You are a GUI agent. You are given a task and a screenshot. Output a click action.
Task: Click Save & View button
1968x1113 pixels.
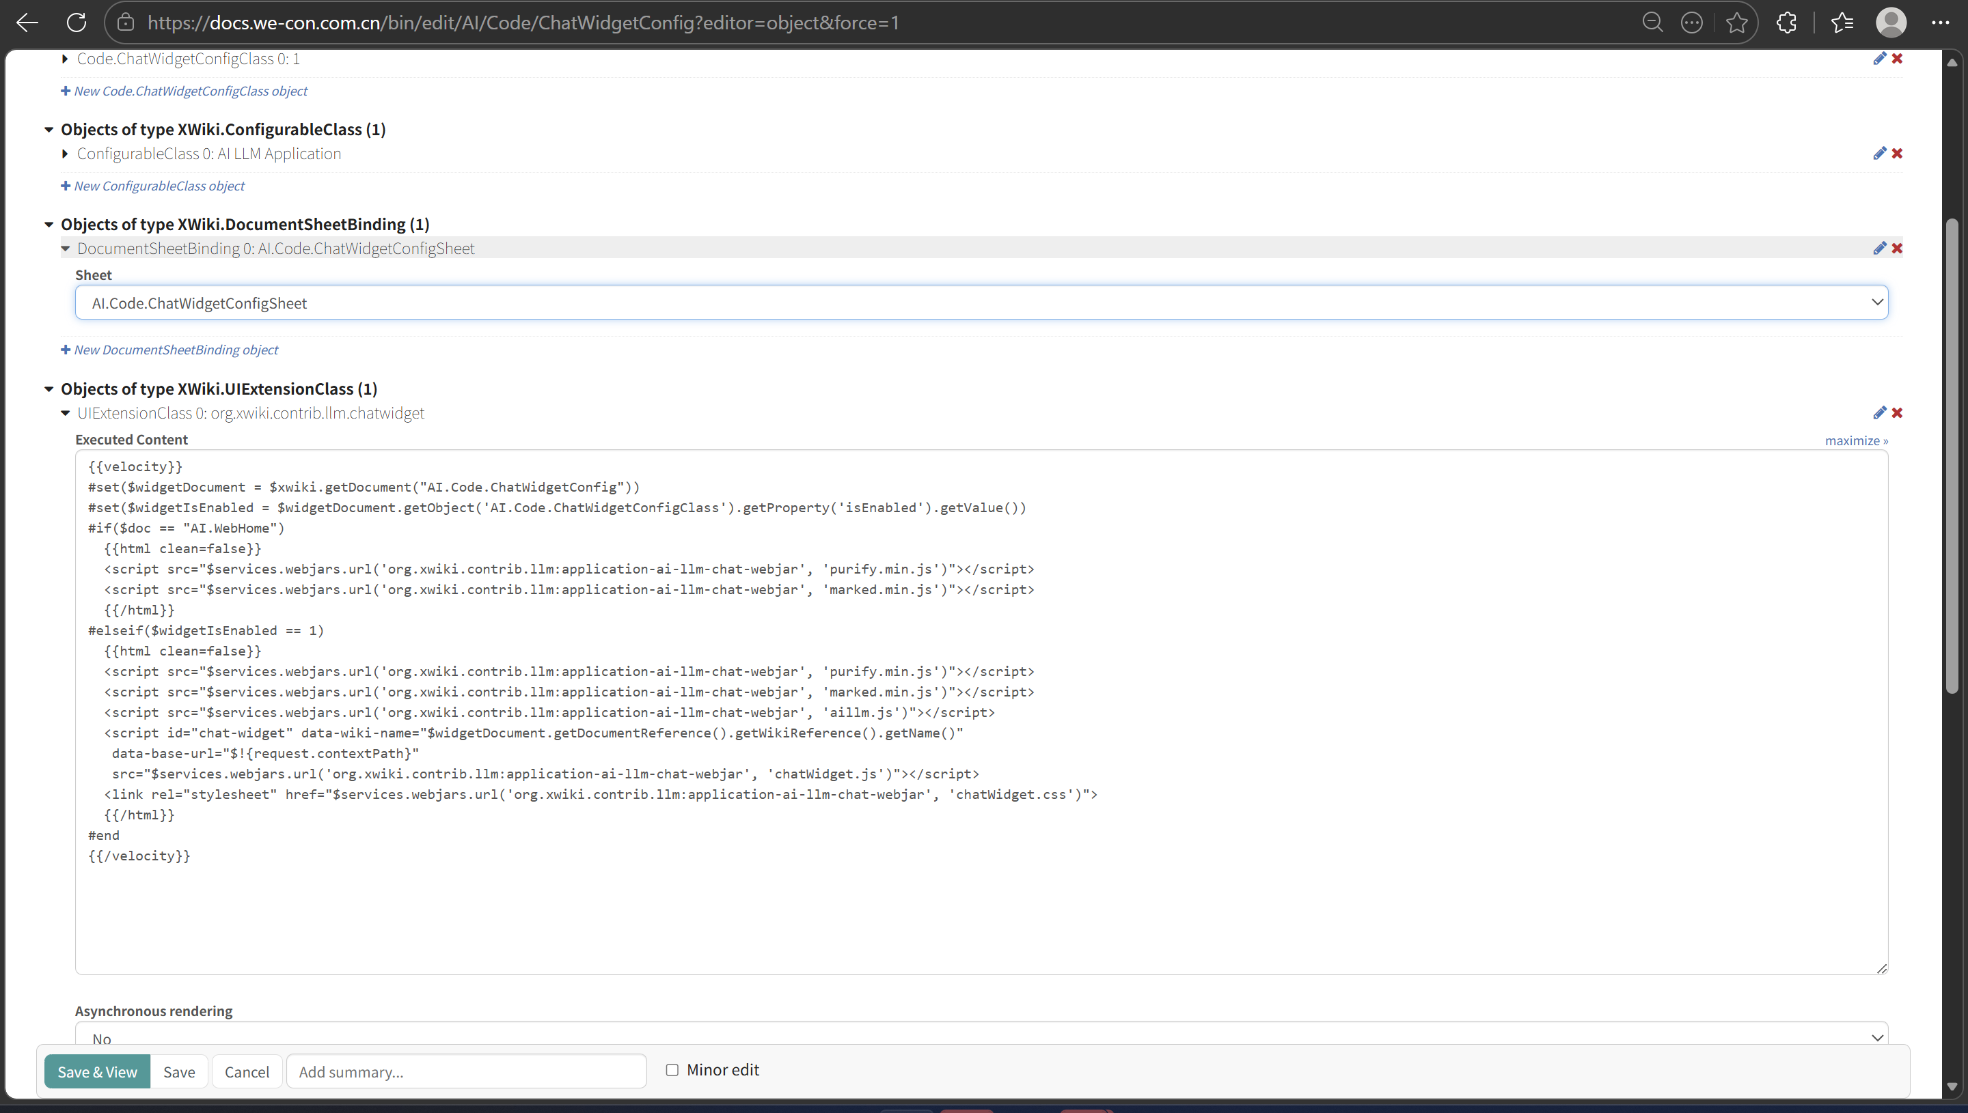tap(97, 1072)
